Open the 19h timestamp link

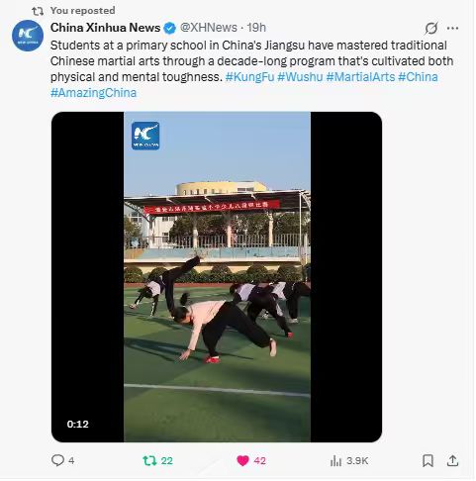[x=256, y=28]
